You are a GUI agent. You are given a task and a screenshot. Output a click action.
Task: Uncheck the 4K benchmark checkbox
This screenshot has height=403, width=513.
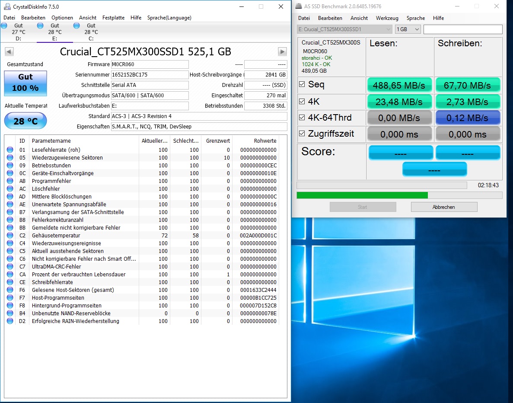[x=302, y=102]
